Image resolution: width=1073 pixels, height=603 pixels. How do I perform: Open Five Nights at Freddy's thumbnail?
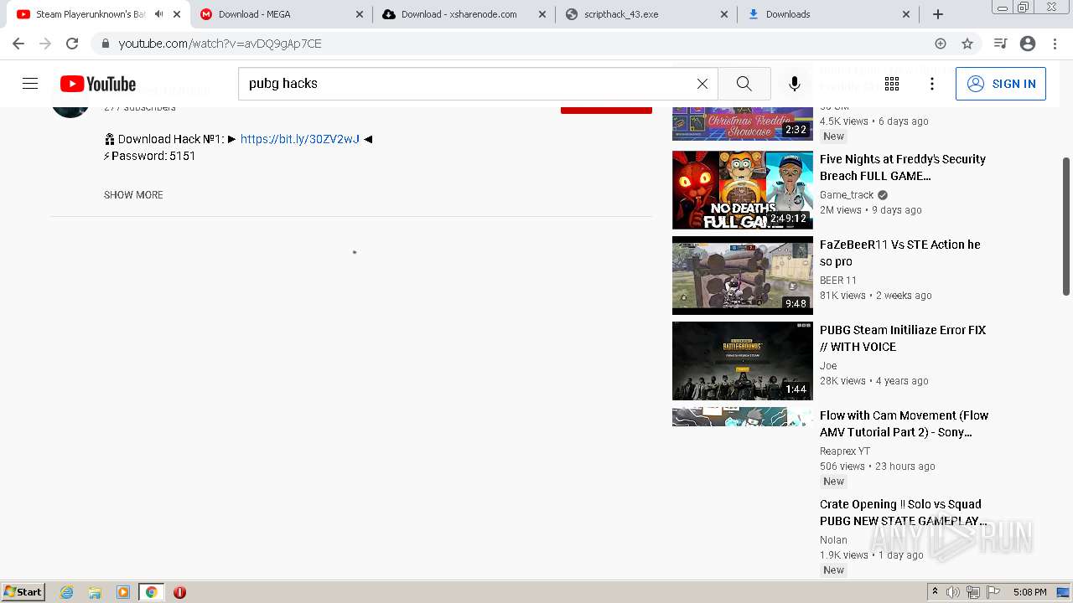pos(743,190)
